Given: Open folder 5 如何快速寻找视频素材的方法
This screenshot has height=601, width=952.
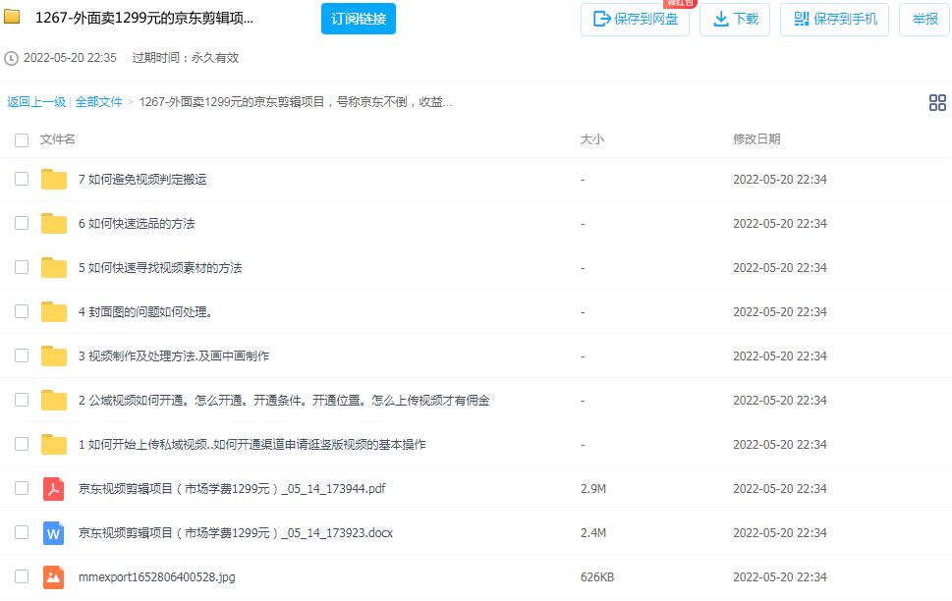Looking at the screenshot, I should (160, 268).
